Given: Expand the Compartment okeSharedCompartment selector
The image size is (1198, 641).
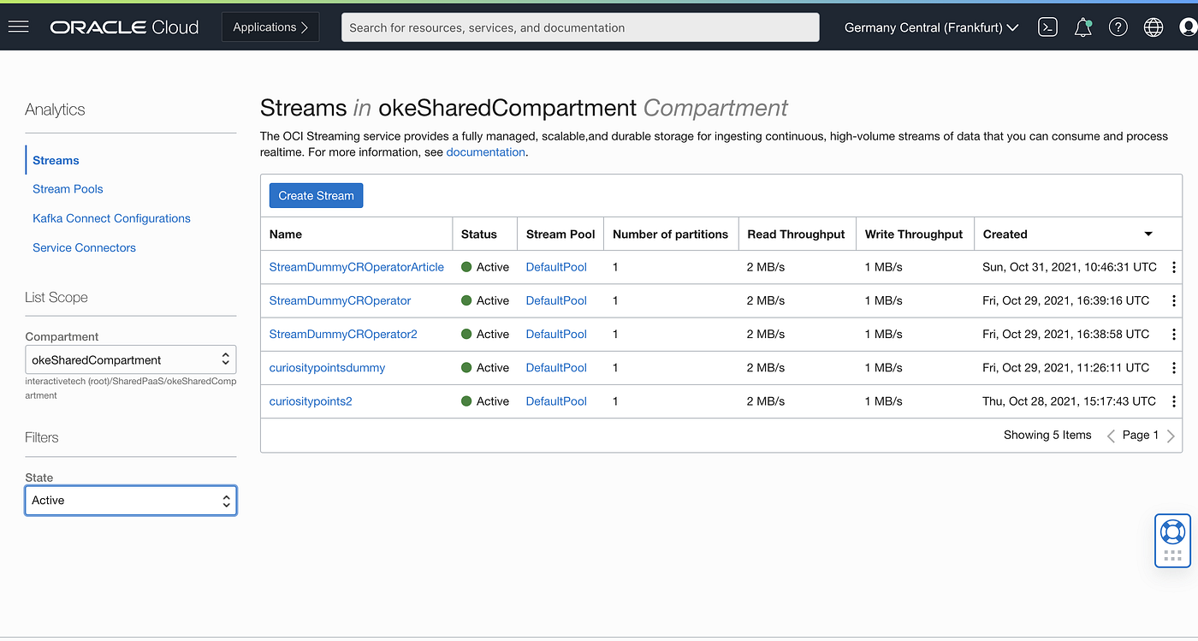Looking at the screenshot, I should point(131,359).
